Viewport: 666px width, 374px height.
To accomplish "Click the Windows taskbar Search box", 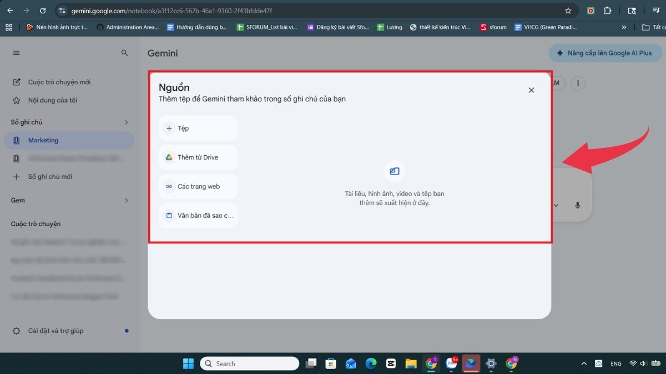I will tap(249, 363).
